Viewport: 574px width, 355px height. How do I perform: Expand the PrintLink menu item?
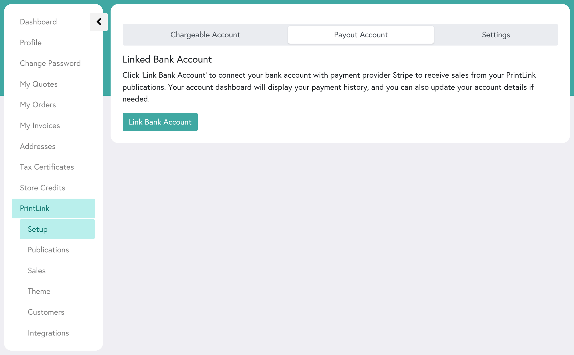[35, 208]
